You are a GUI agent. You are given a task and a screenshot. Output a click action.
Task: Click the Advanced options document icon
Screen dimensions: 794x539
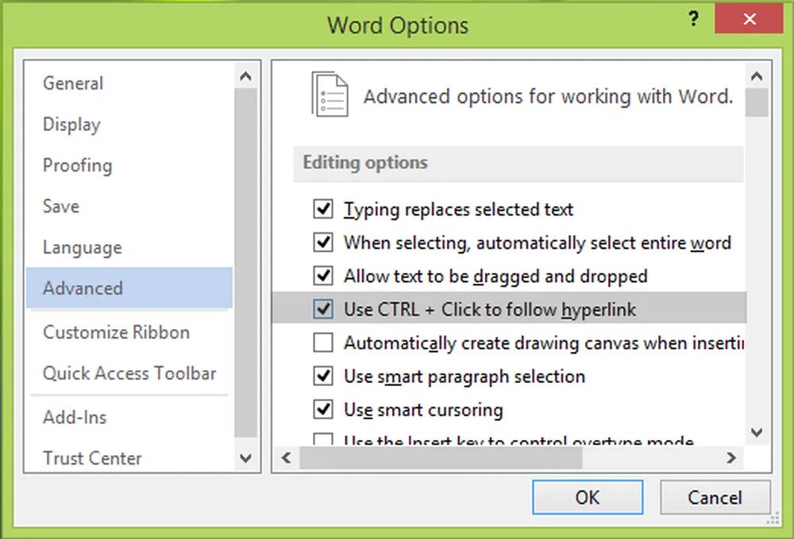click(330, 94)
